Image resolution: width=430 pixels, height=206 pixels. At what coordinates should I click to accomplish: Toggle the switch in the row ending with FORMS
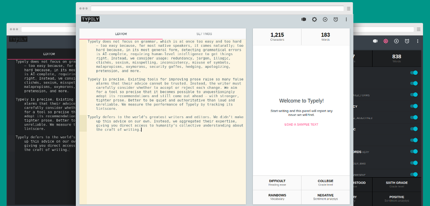(414, 95)
